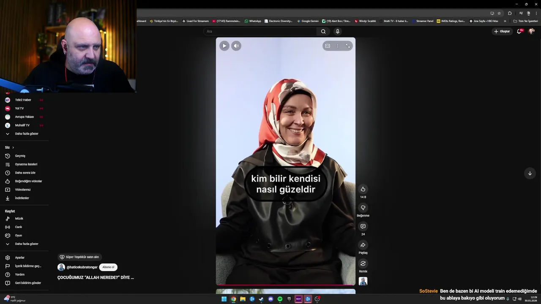Open Chrome from the taskbar
541x304 pixels.
point(233,299)
